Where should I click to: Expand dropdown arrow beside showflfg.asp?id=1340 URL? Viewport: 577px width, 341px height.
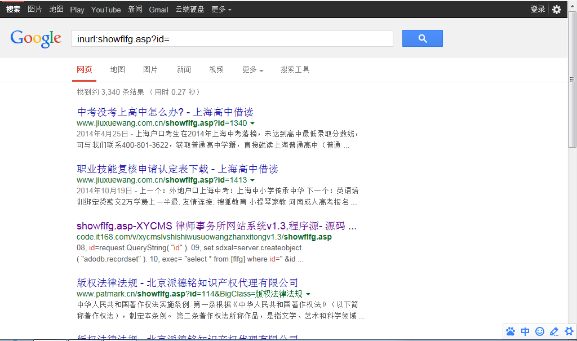(252, 123)
